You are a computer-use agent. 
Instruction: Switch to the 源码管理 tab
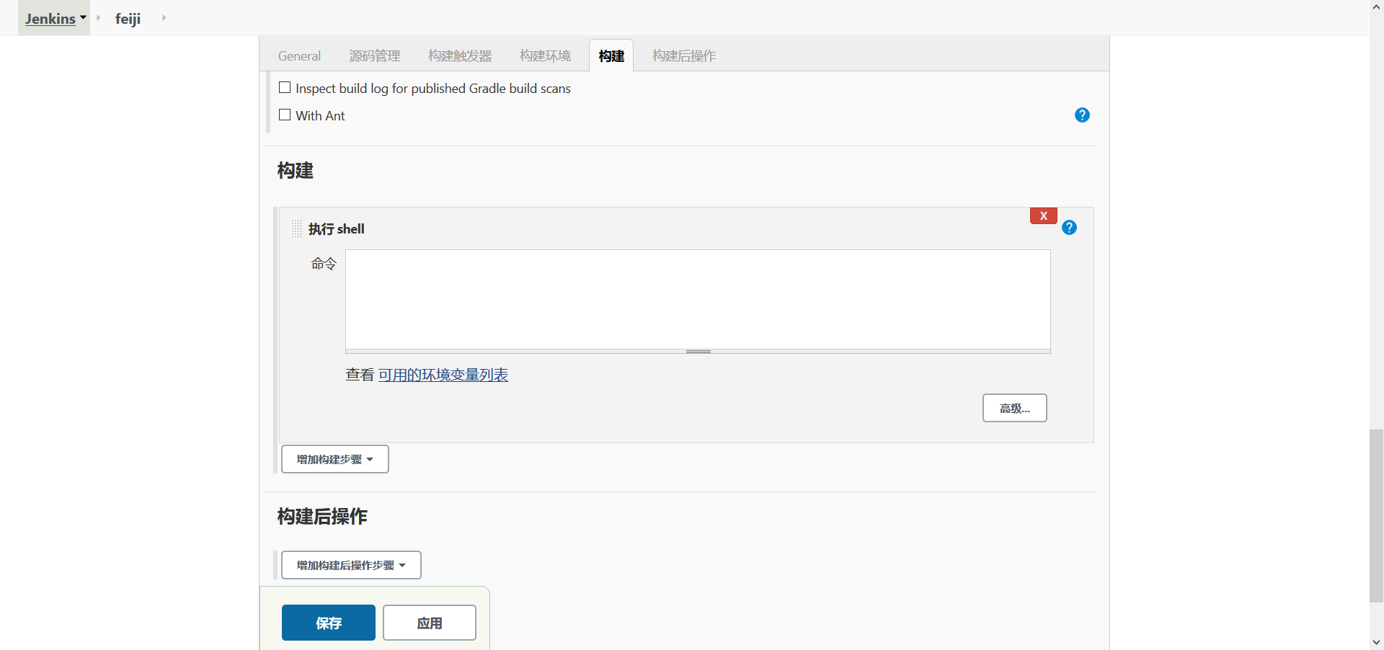click(x=375, y=55)
